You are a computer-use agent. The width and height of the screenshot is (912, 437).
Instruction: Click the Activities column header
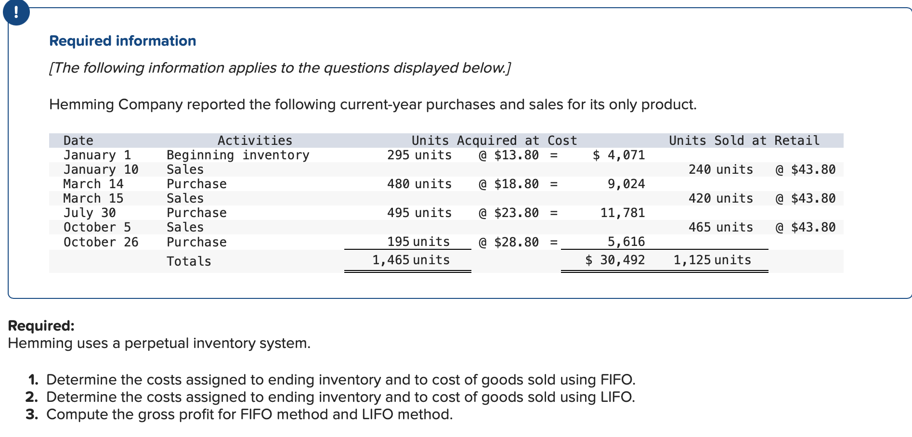pos(255,140)
